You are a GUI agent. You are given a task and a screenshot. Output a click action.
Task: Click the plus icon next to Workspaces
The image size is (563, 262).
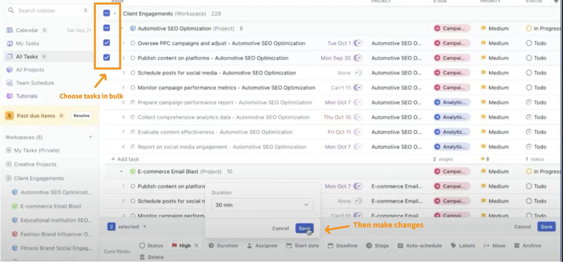coord(90,137)
